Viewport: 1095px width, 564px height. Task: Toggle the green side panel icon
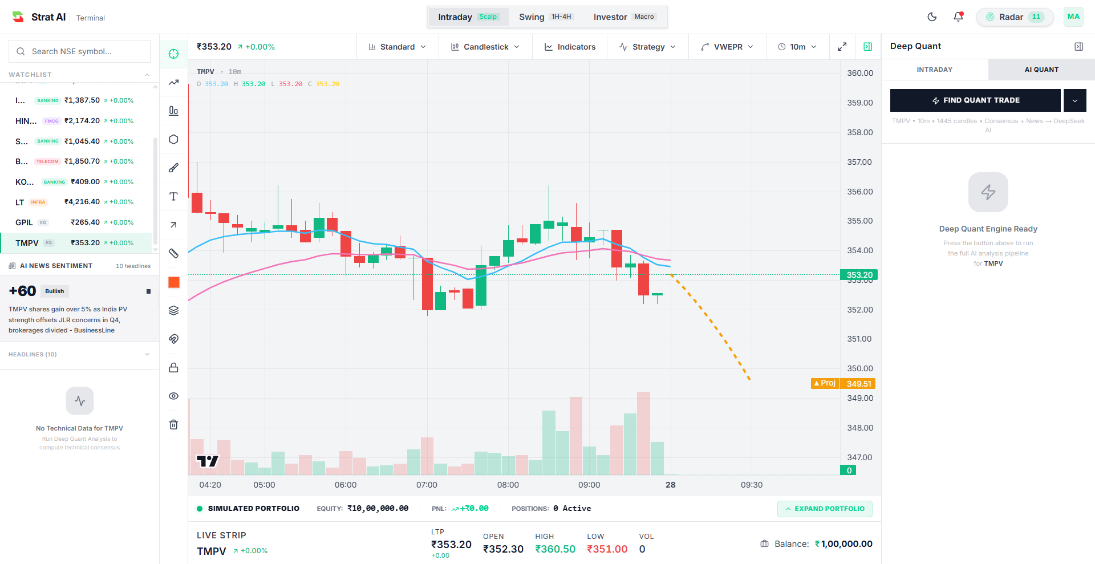867,47
